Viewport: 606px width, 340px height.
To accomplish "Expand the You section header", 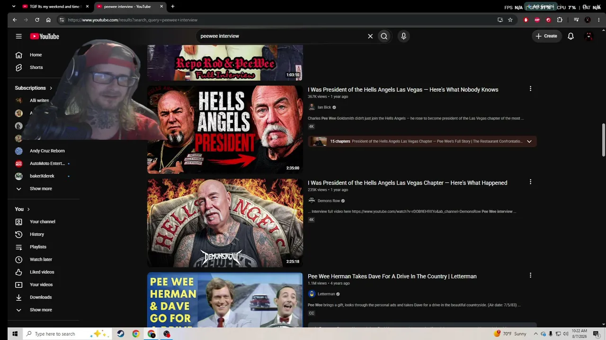I will (x=22, y=209).
